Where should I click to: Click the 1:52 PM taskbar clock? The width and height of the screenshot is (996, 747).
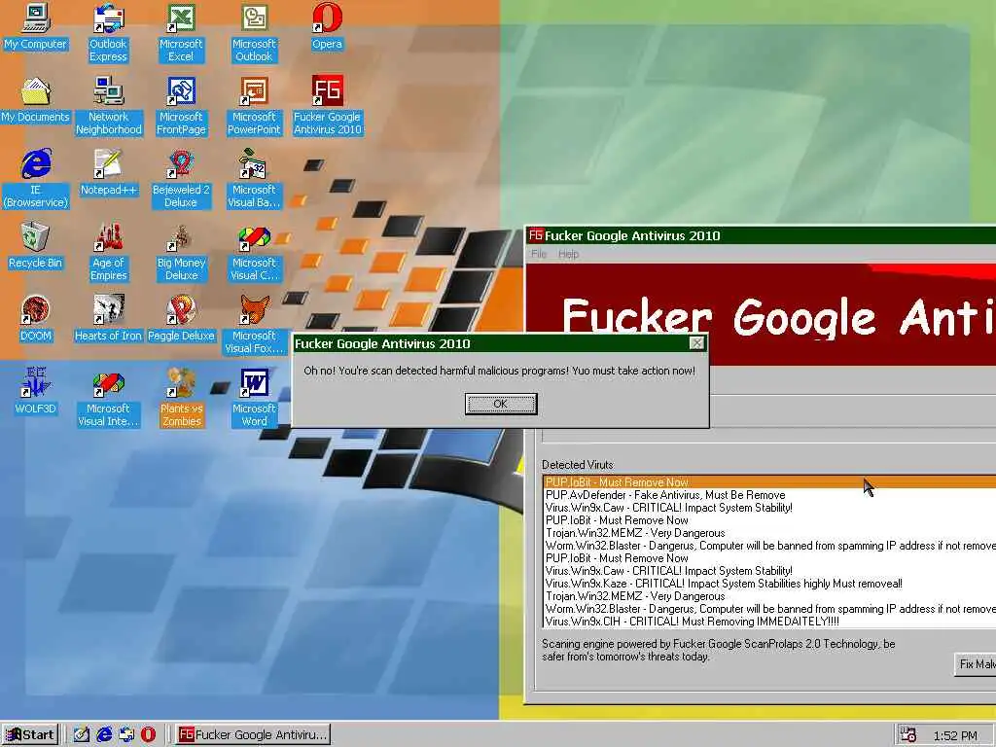955,735
